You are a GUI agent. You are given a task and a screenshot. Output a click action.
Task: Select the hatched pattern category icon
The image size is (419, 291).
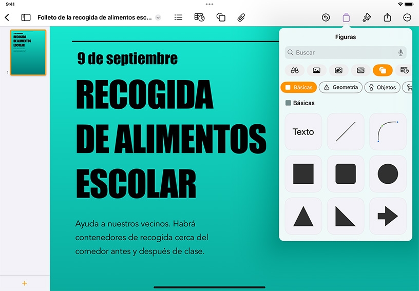[361, 70]
